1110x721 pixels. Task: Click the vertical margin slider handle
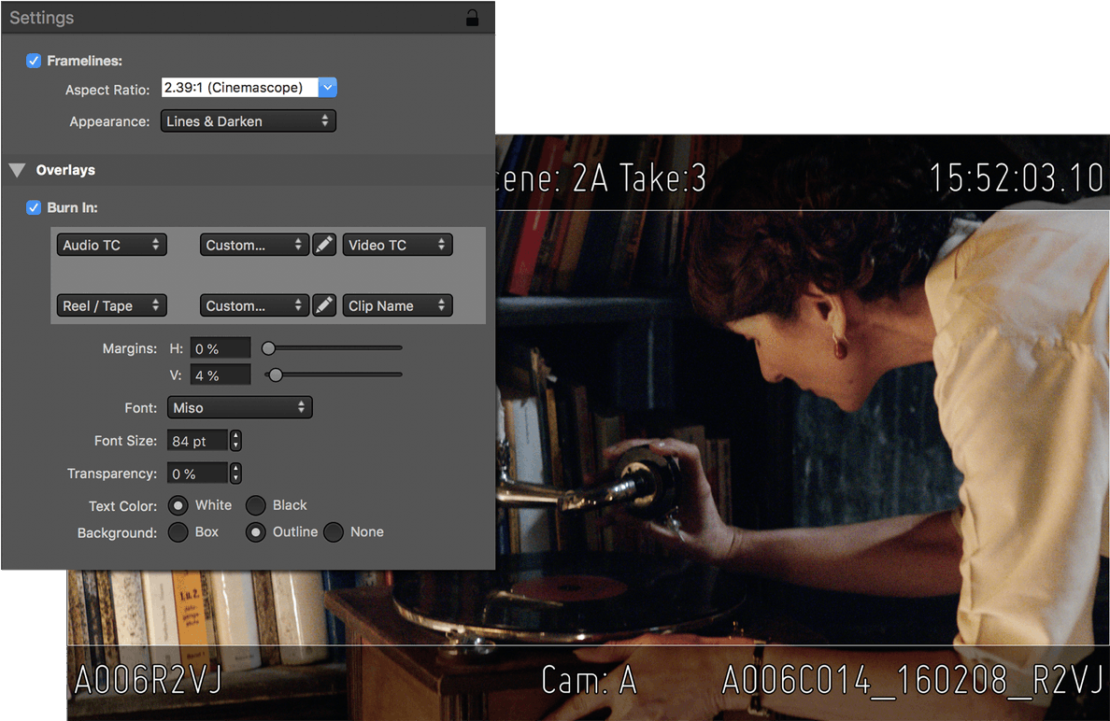pos(276,375)
